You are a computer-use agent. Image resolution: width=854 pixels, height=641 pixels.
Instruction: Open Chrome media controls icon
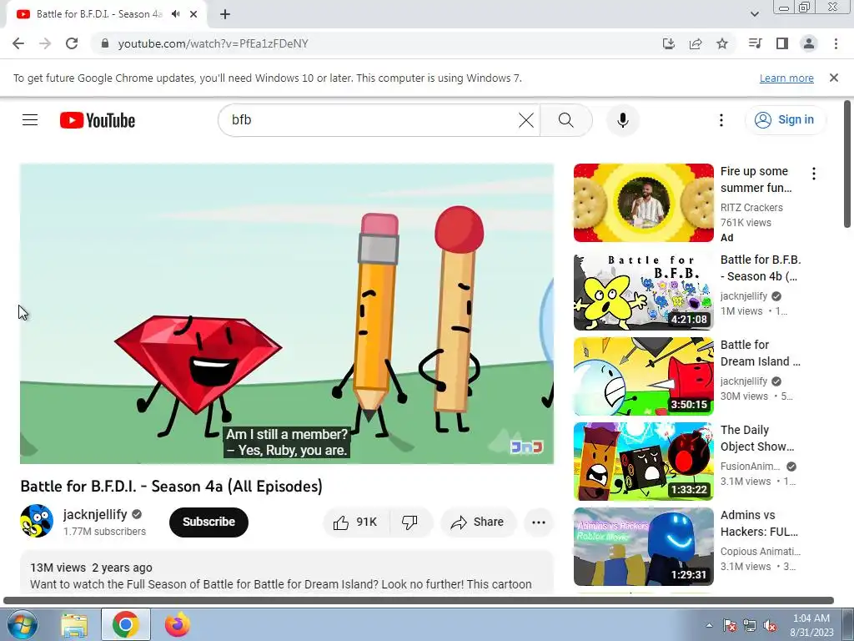pyautogui.click(x=755, y=43)
